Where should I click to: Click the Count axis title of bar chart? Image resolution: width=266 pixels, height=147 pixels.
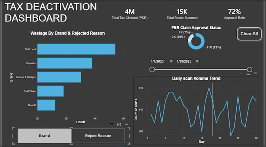tap(81, 122)
